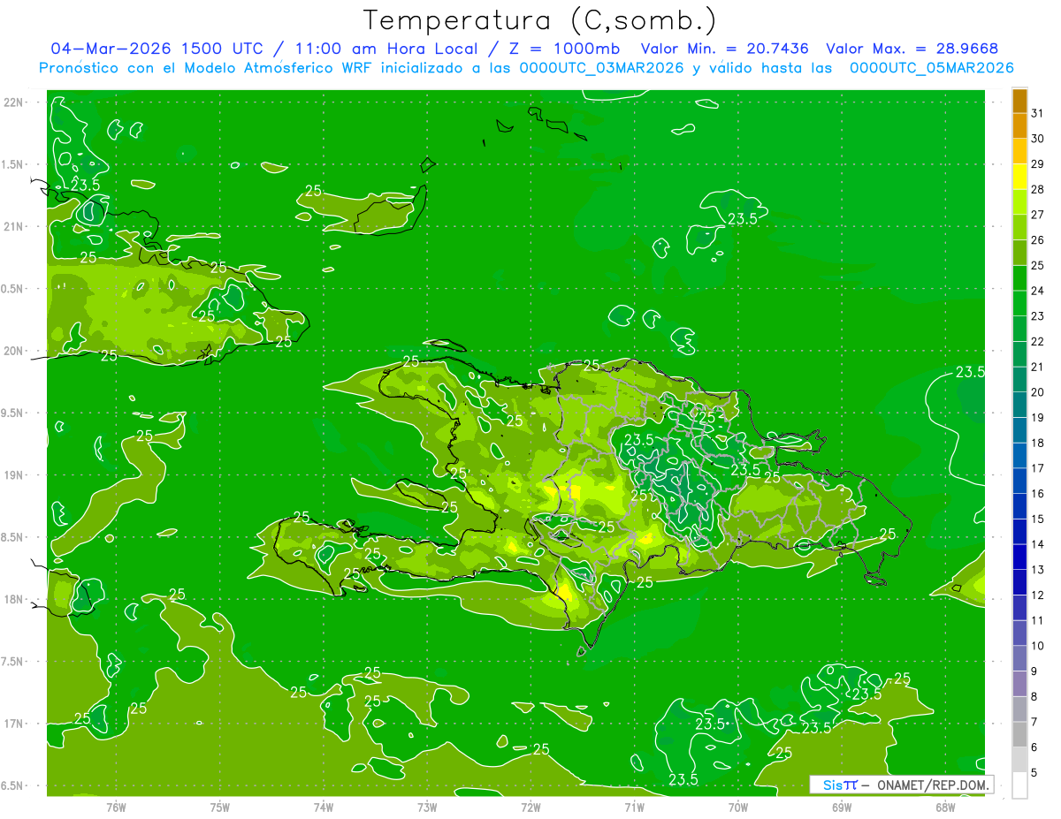Screen dimensions: 1061x819
Task: Click the legend value "23"
Action: tap(1038, 316)
